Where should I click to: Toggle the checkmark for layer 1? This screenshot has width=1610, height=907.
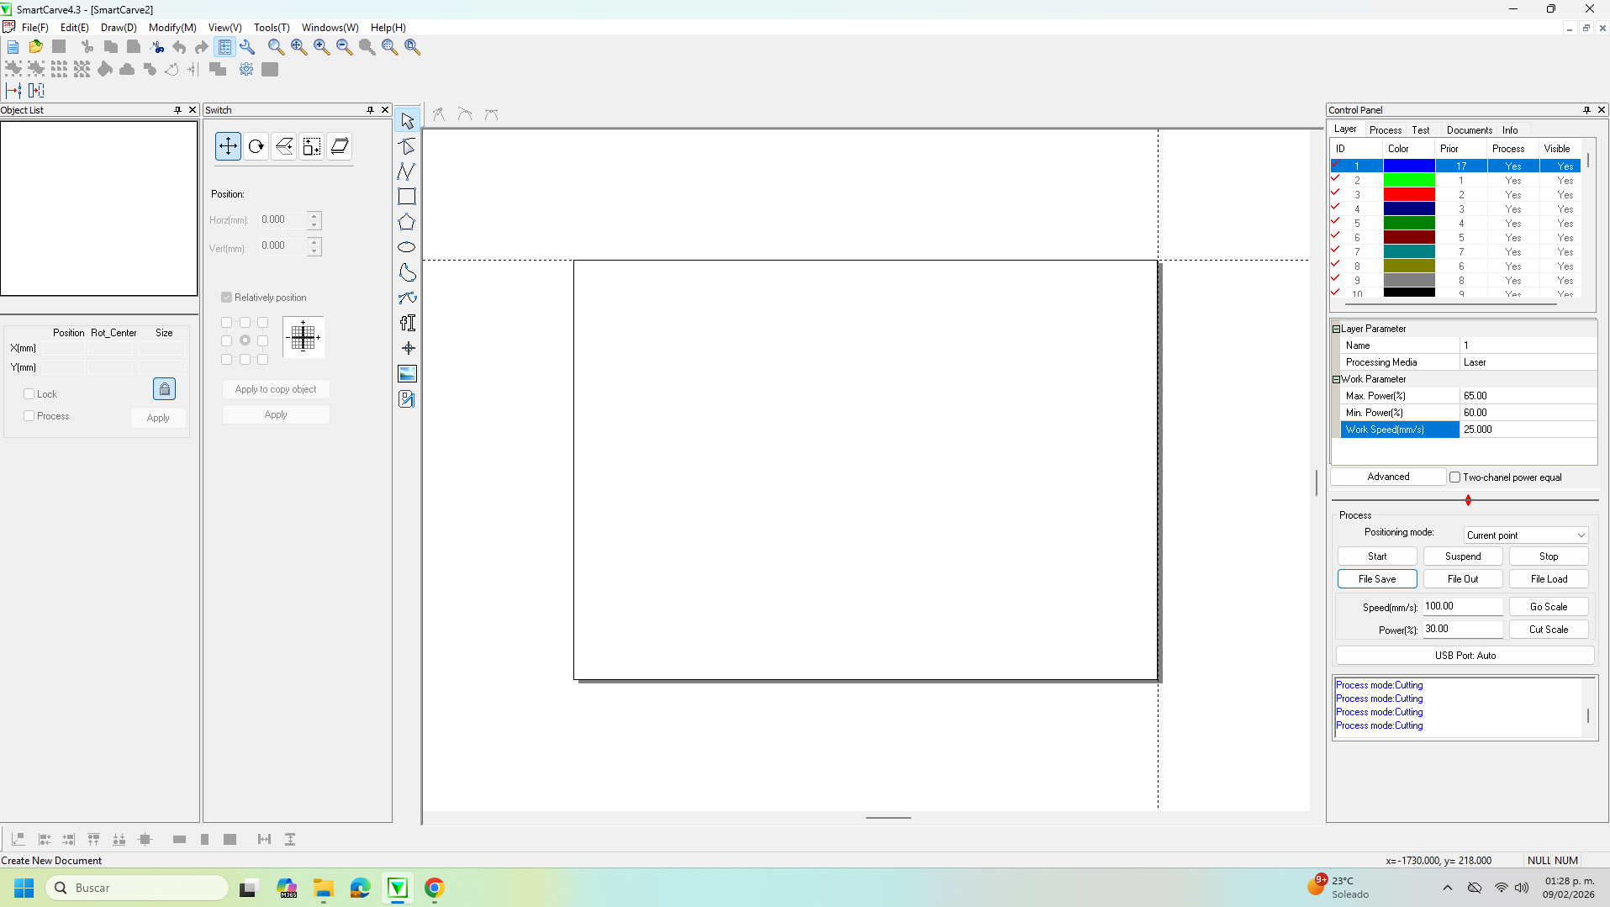click(1336, 166)
